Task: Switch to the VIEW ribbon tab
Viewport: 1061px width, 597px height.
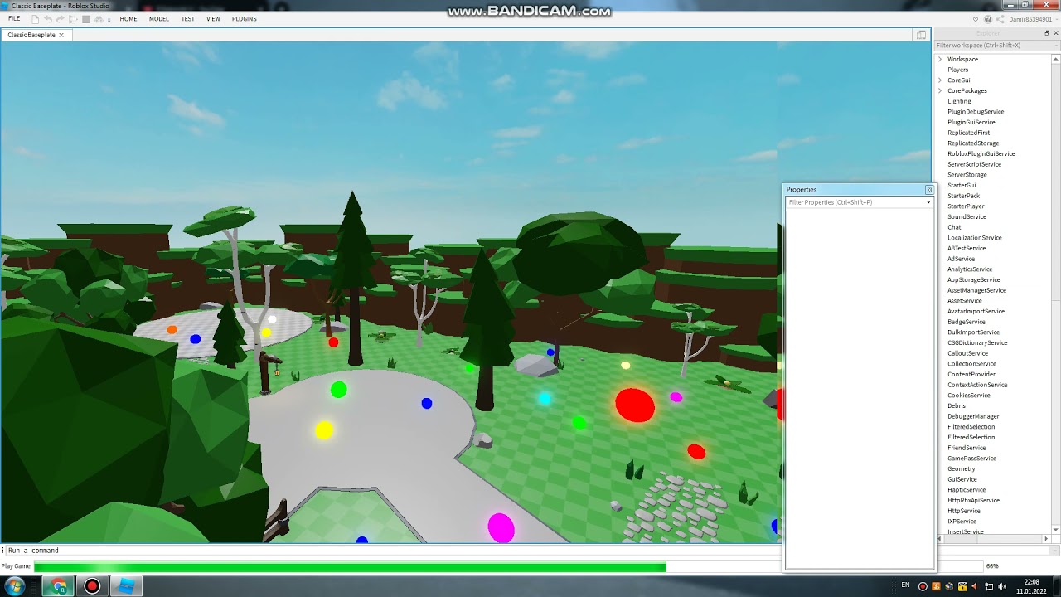Action: pos(213,18)
